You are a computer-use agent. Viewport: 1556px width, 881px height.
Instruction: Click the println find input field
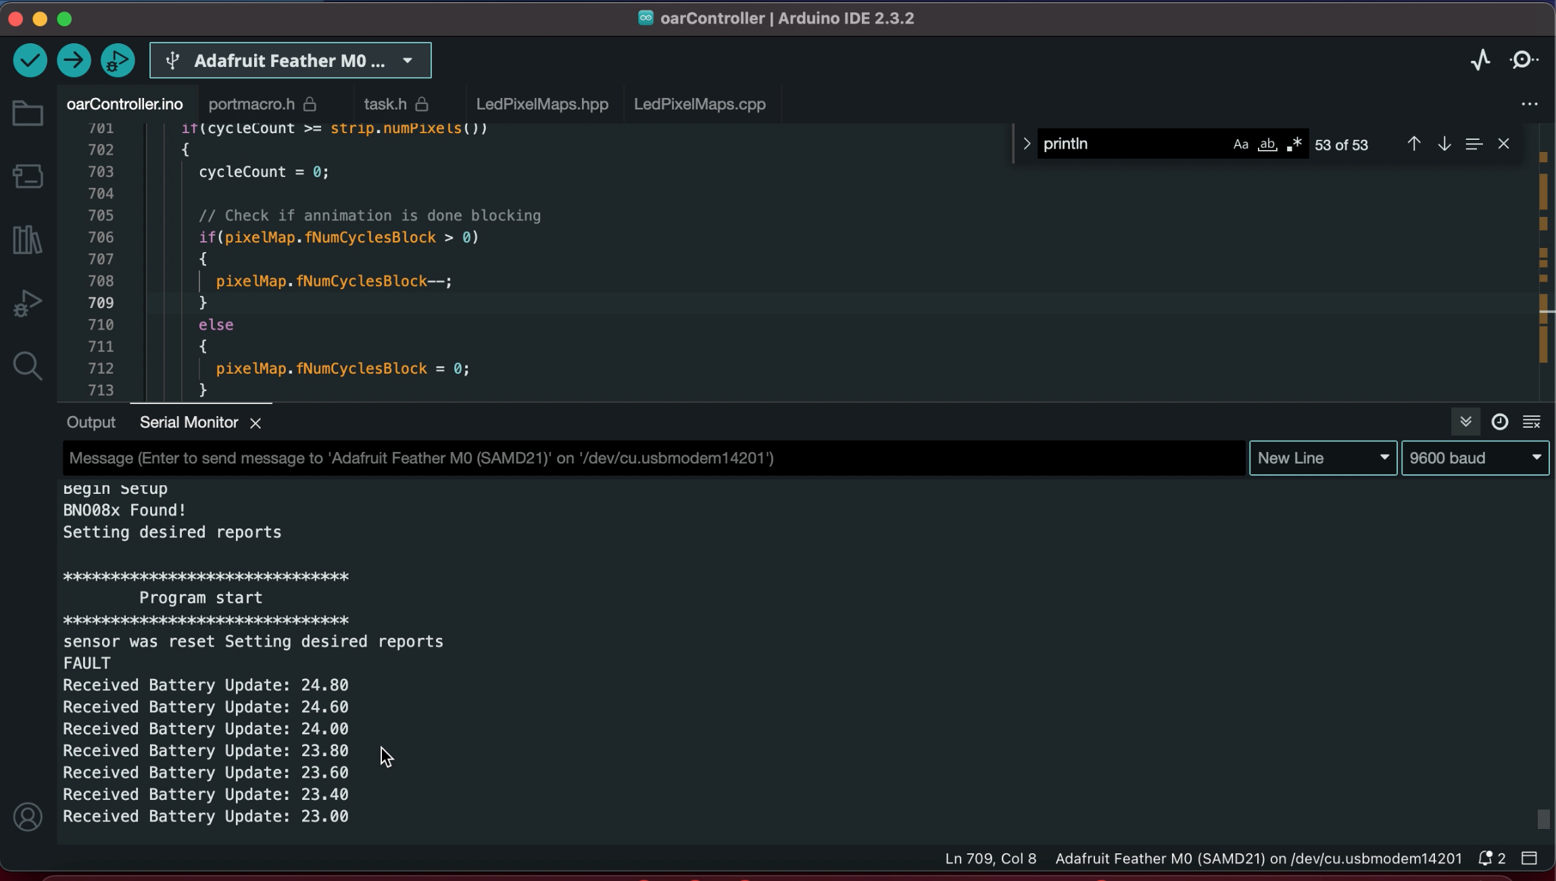(1132, 144)
